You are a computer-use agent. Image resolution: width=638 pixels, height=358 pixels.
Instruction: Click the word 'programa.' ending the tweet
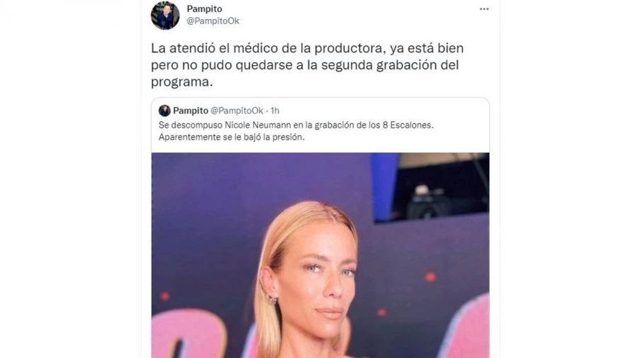tap(182, 82)
